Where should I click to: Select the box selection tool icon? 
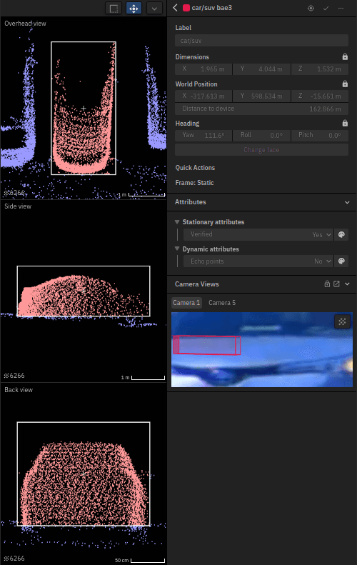pyautogui.click(x=114, y=9)
